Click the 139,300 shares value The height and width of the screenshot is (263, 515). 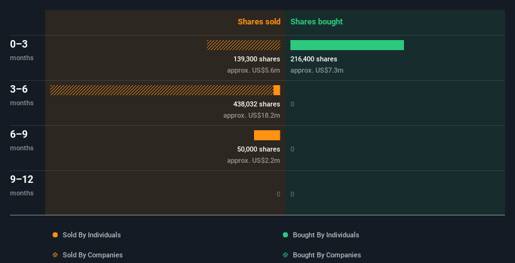[x=257, y=59]
